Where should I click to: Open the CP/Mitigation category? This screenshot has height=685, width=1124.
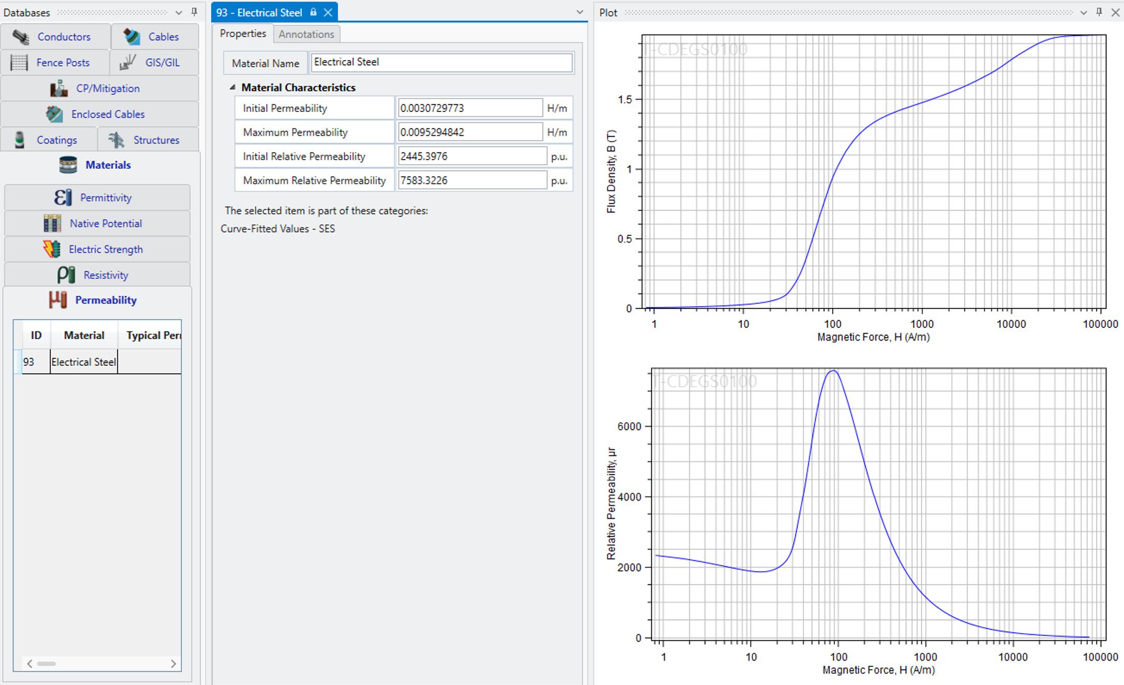(x=99, y=89)
